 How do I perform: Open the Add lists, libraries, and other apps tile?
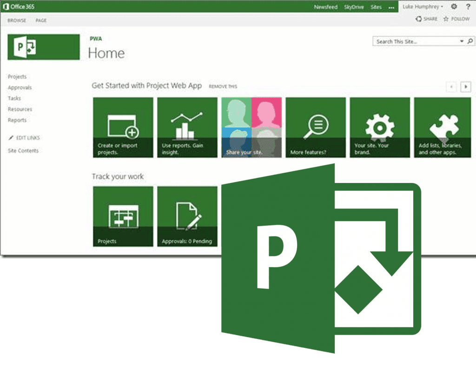[x=443, y=128]
